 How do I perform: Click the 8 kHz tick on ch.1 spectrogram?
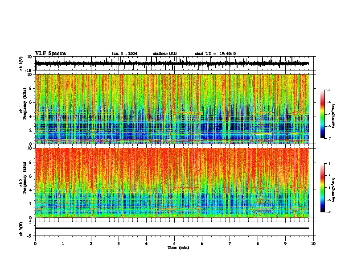point(31,88)
